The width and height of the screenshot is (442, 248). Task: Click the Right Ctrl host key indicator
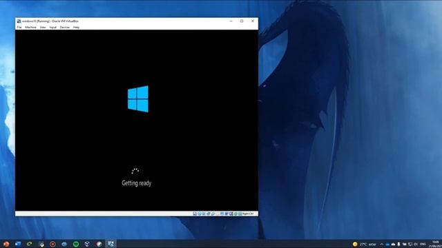click(x=248, y=214)
